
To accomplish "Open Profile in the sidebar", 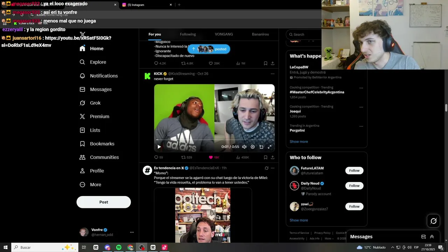I will pos(92,171).
